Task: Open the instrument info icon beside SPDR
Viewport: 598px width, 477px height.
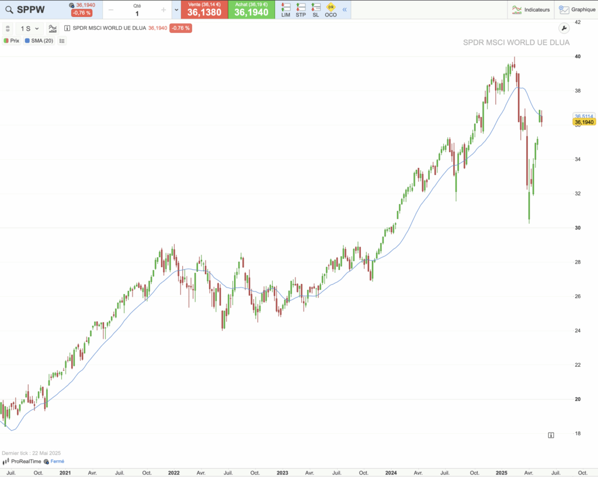Action: (67, 28)
